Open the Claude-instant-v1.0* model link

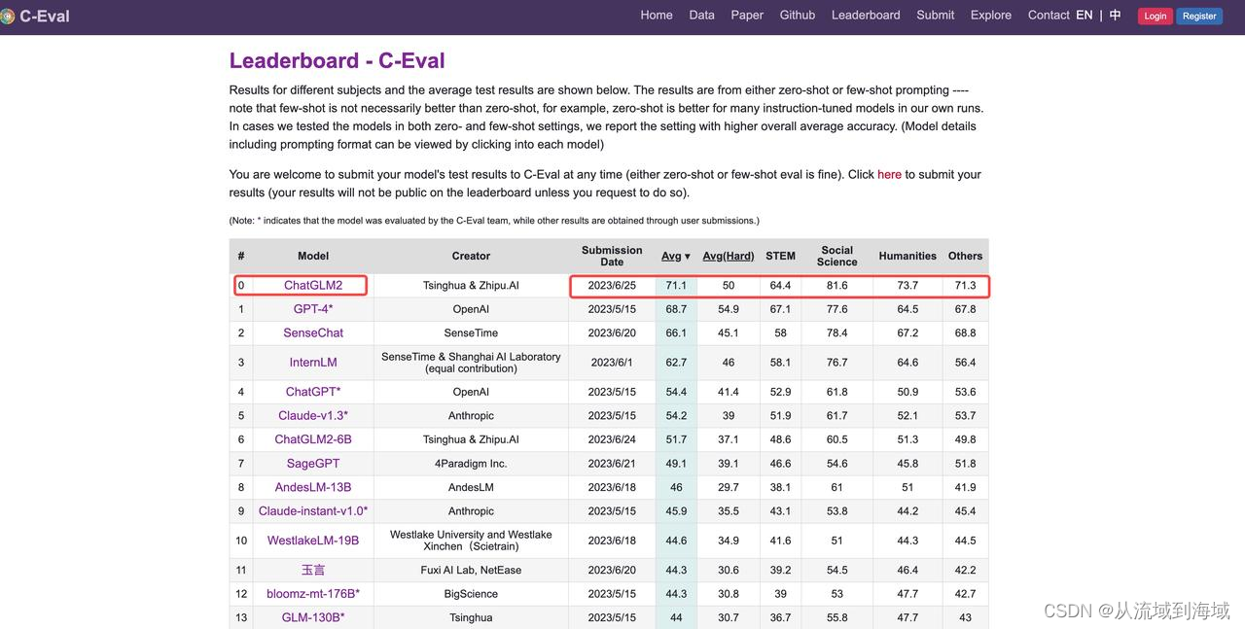click(313, 510)
